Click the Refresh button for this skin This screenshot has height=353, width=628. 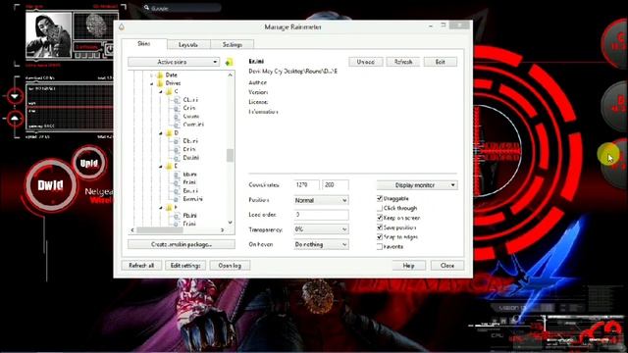click(x=403, y=62)
